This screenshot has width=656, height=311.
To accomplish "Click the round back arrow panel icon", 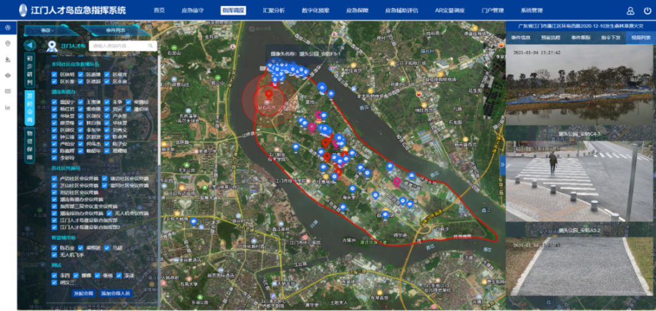I will pyautogui.click(x=29, y=46).
